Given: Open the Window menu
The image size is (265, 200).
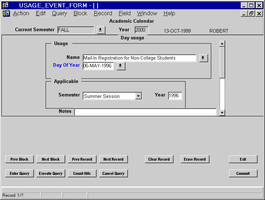Looking at the screenshot, I should [x=147, y=13].
